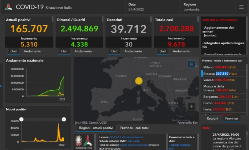Select the Dati tab under Deceduti

pos(114,51)
